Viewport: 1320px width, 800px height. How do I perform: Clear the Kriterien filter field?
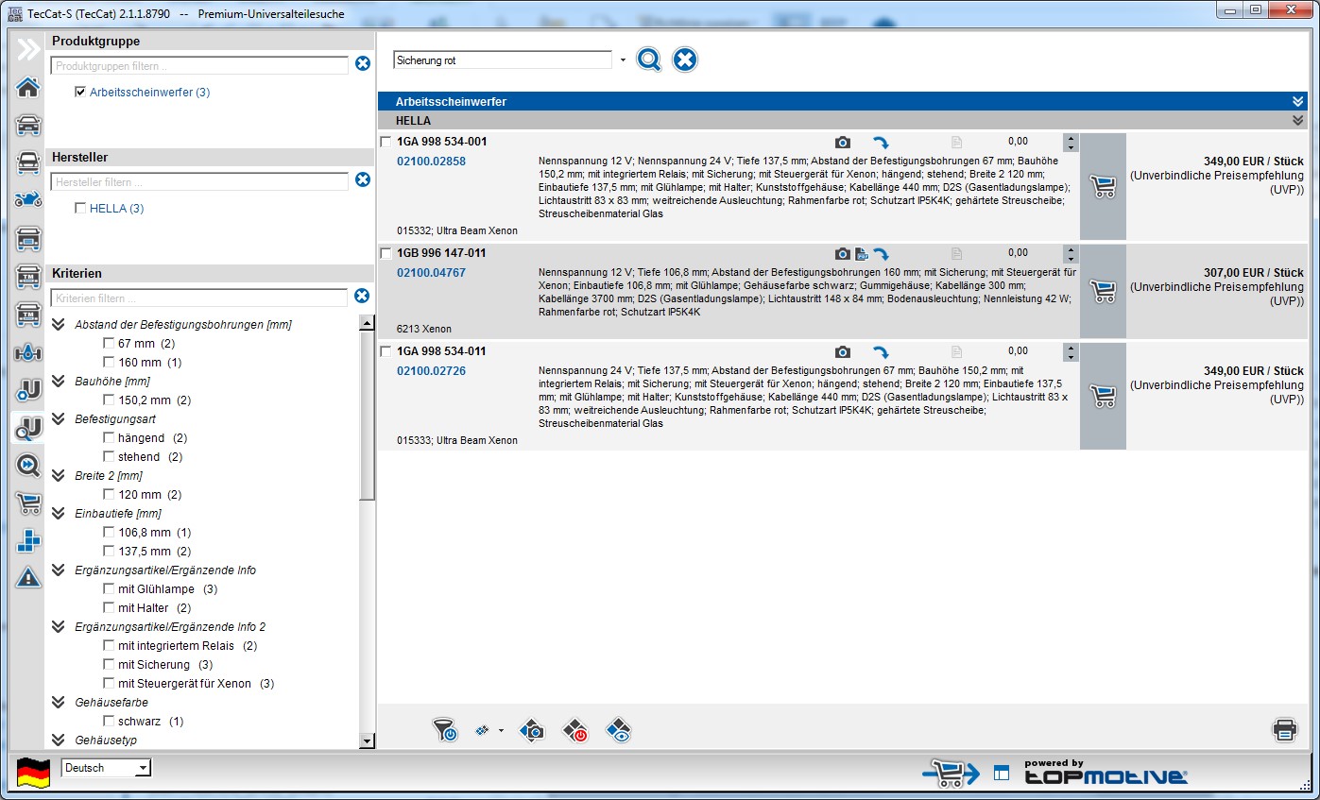[362, 296]
